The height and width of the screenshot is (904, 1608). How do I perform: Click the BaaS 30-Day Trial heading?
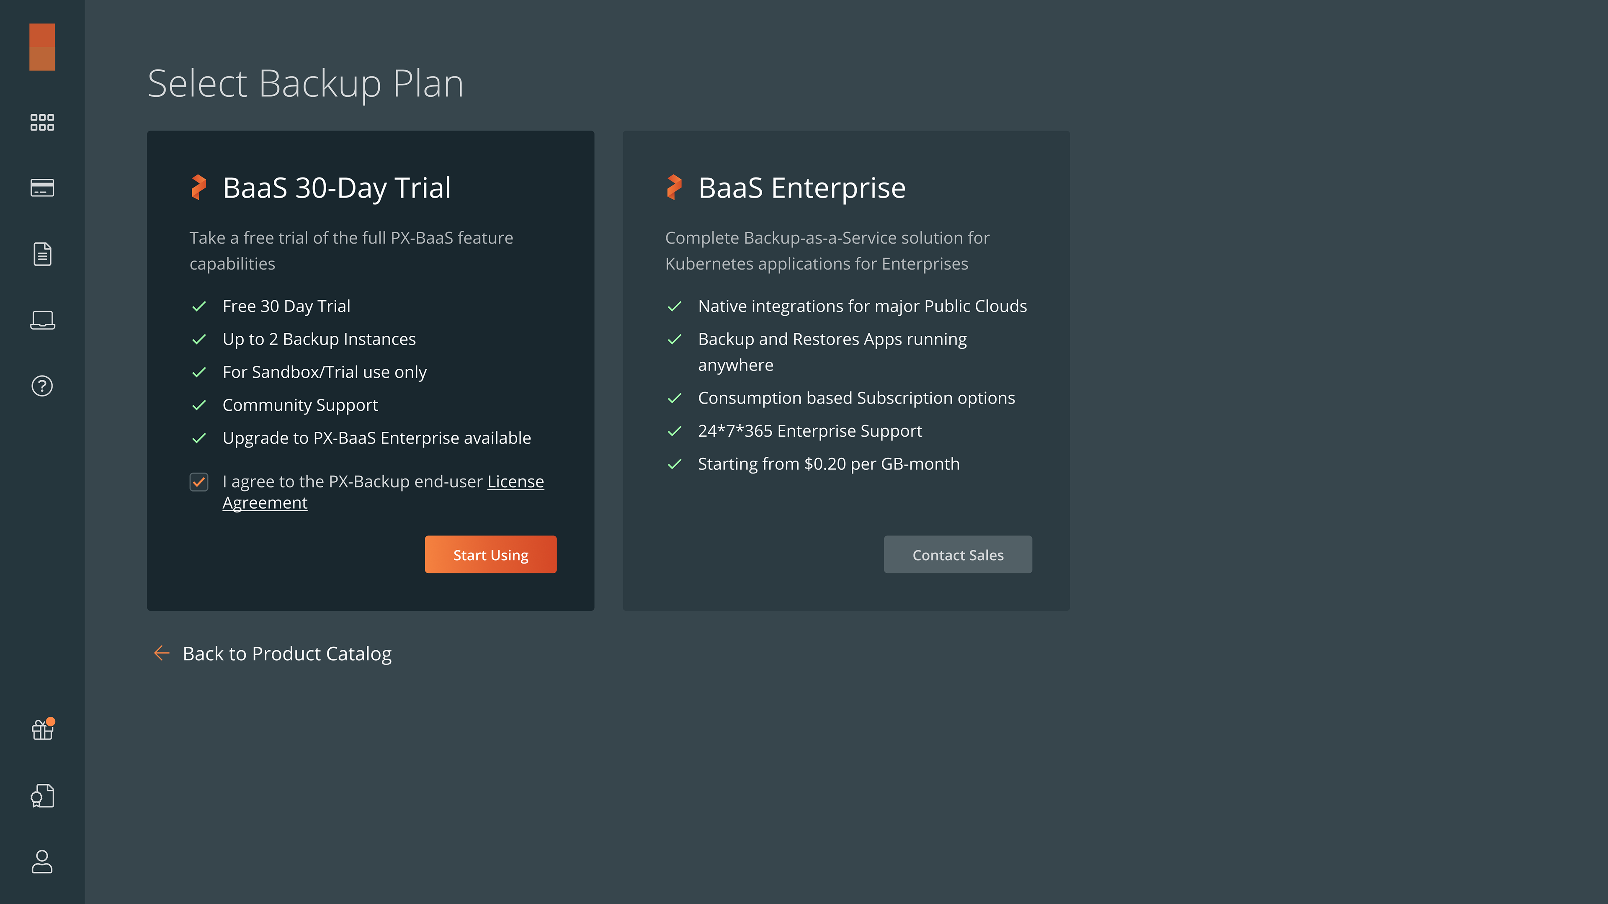click(x=336, y=188)
